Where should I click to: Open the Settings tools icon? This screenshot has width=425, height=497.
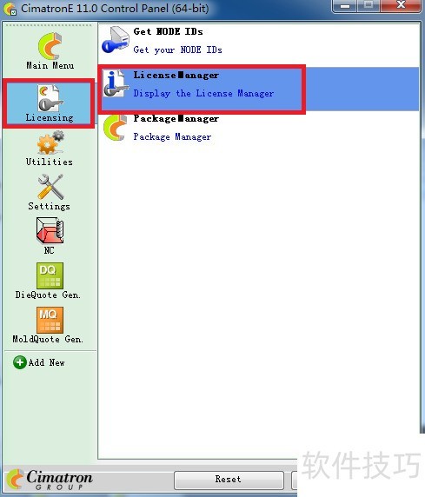pos(50,187)
